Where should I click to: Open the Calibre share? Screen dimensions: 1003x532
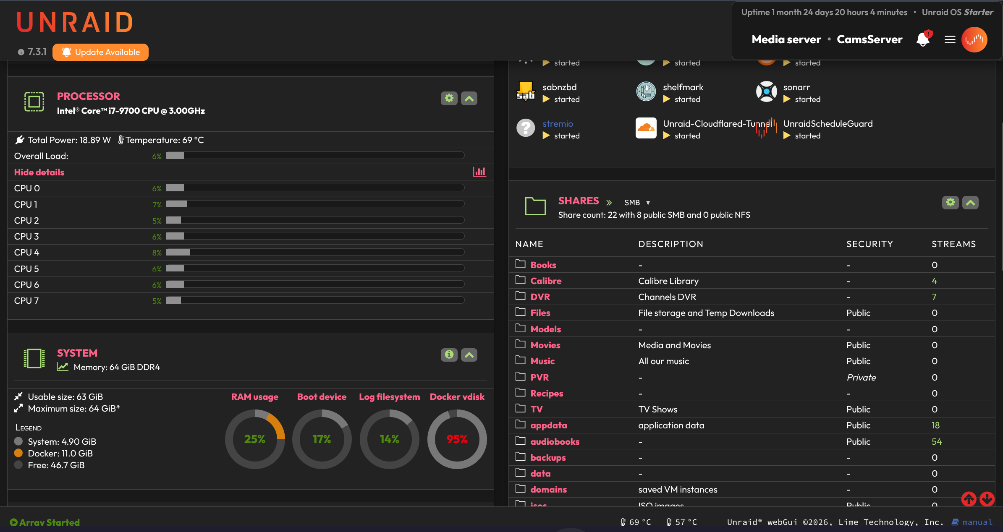click(x=546, y=281)
